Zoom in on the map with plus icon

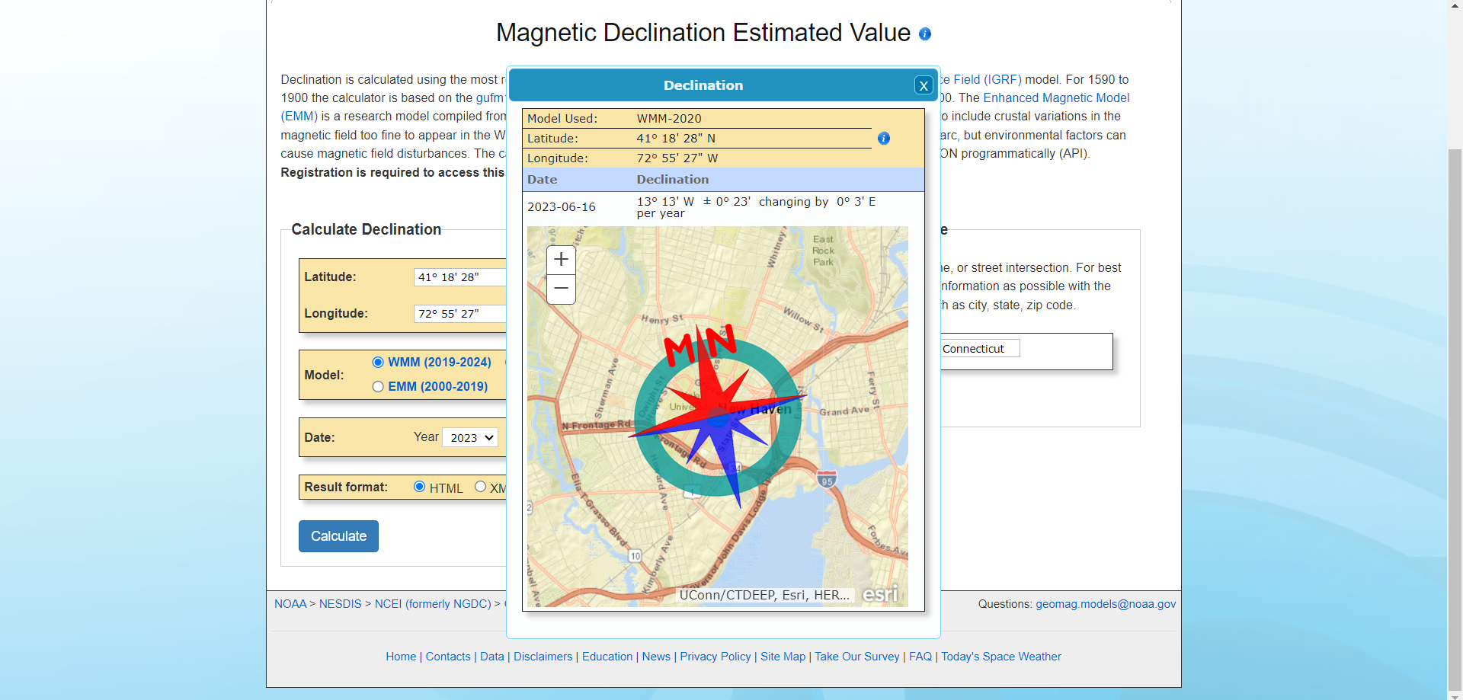pyautogui.click(x=561, y=260)
